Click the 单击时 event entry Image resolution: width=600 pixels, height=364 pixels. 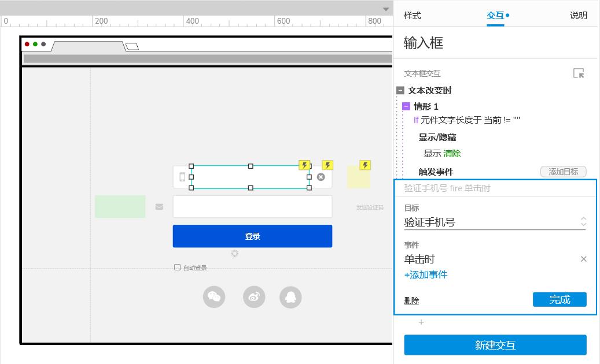click(420, 259)
